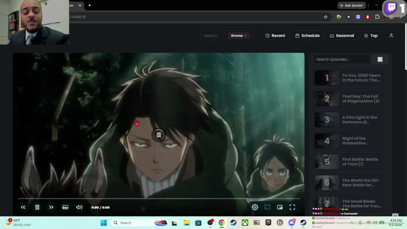Bookmark this page with the star icon
The height and width of the screenshot is (229, 407).
pos(326,17)
